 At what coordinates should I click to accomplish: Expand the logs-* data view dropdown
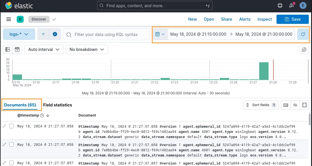tap(19, 34)
